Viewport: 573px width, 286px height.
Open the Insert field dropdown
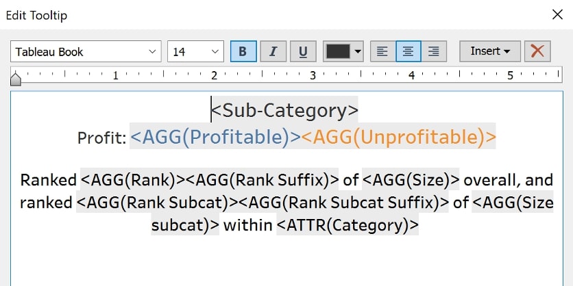[490, 51]
